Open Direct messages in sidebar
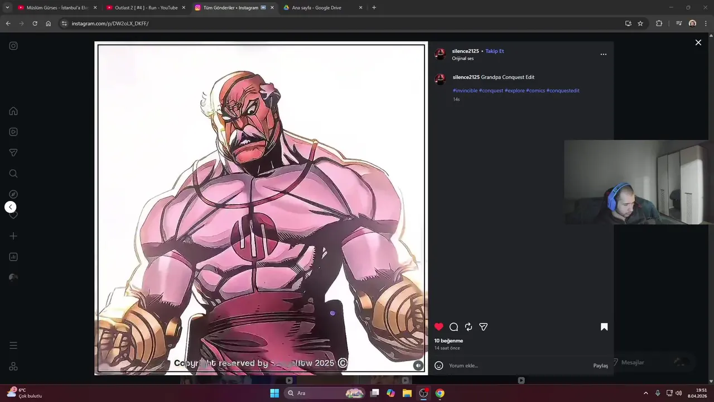This screenshot has height=402, width=714. pyautogui.click(x=13, y=152)
